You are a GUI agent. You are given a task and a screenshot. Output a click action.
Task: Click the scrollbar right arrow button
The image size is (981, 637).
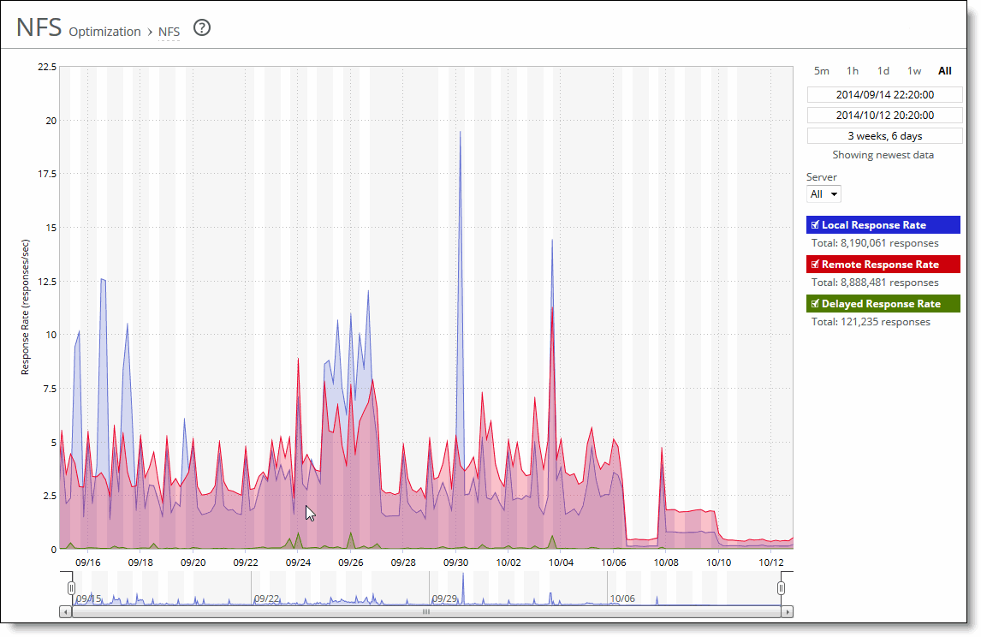click(788, 612)
